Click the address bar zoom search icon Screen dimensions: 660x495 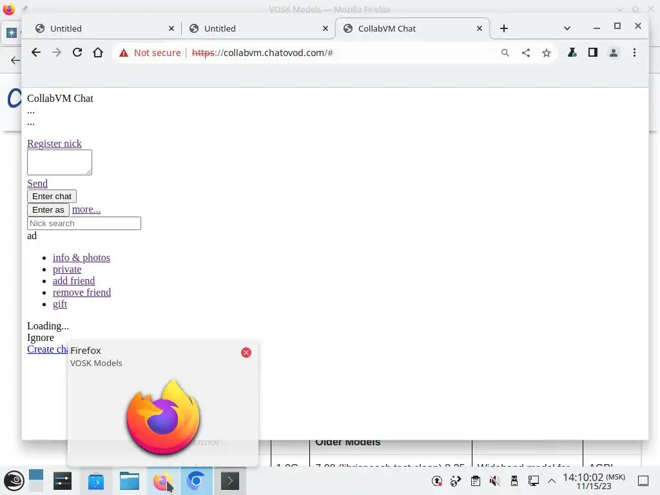(x=505, y=53)
